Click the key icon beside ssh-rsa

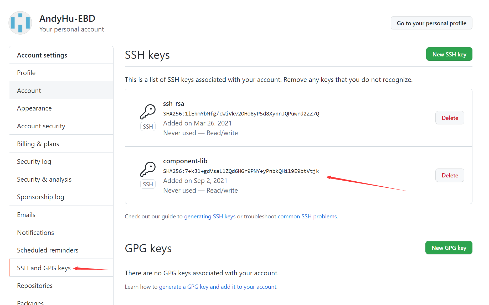coord(148,112)
